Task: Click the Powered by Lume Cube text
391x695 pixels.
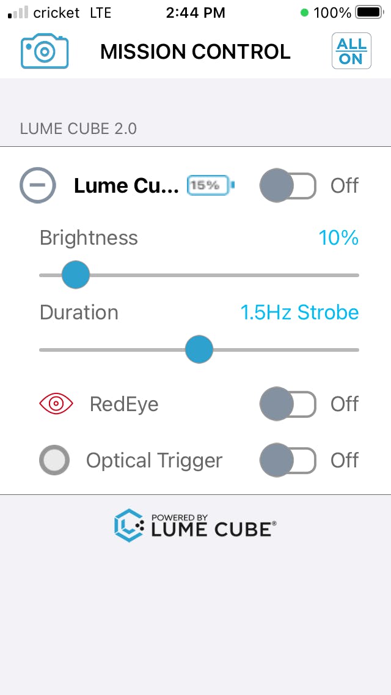Action: (211, 526)
